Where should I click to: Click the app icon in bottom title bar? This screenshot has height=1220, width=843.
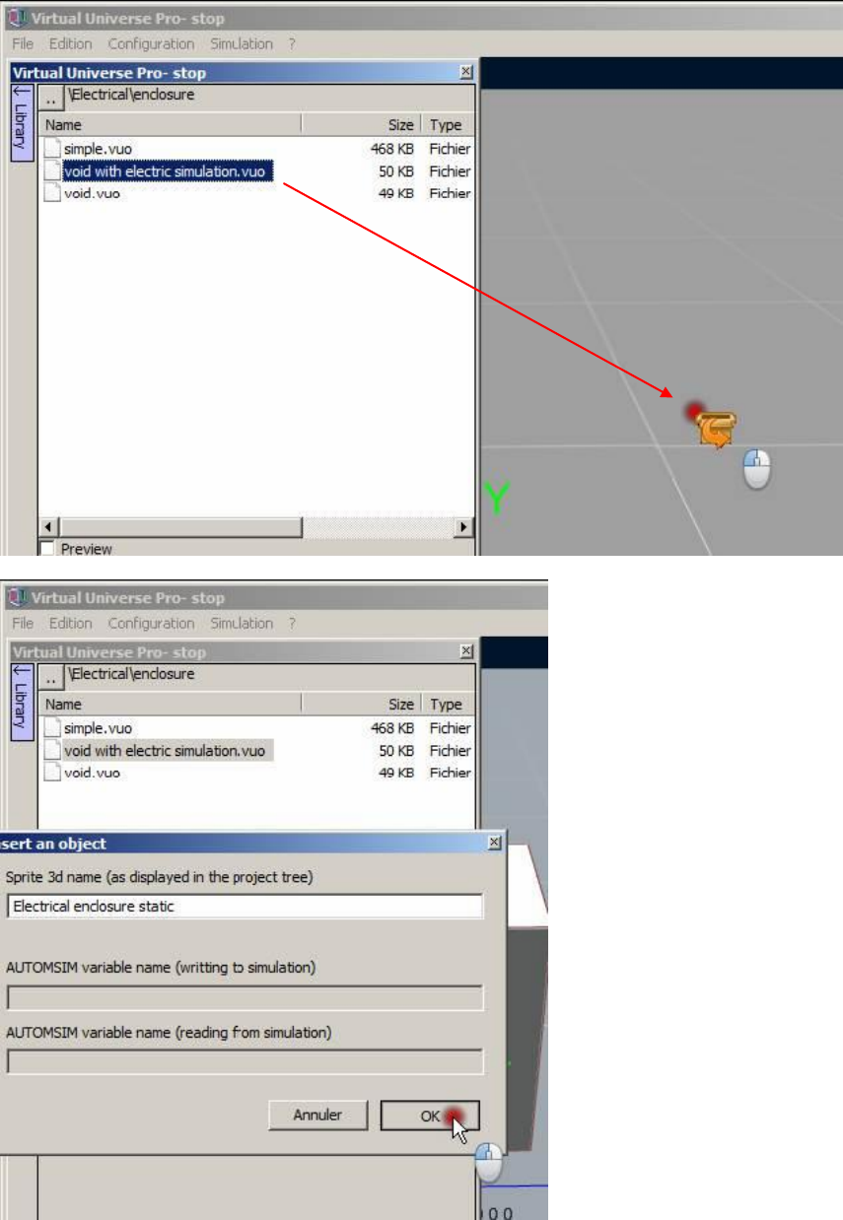pyautogui.click(x=16, y=598)
